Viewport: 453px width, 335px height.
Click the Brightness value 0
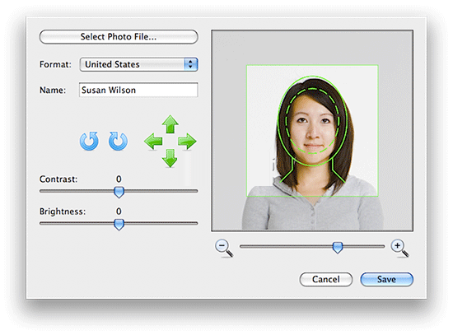point(119,212)
